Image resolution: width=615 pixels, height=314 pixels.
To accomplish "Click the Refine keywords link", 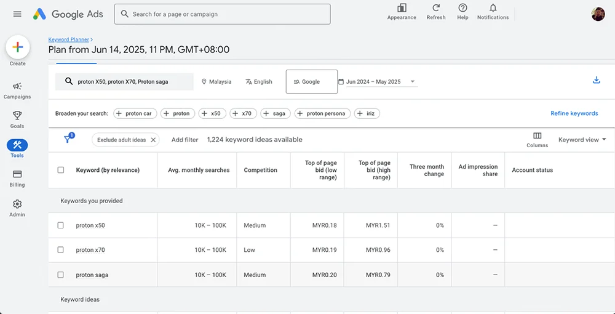I will pyautogui.click(x=574, y=113).
